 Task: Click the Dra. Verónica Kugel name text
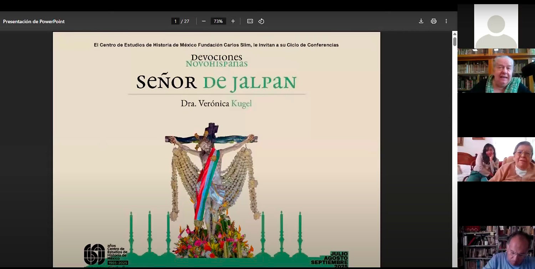click(216, 104)
